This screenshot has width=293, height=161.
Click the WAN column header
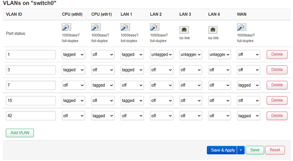pos(242,14)
